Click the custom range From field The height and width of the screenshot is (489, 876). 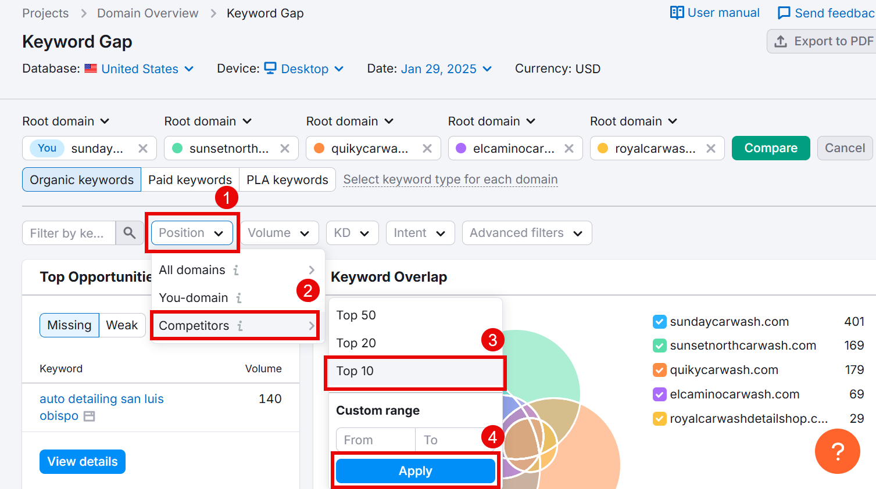pos(376,440)
